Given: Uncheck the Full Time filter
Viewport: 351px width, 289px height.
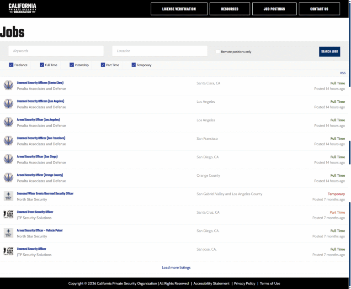Looking at the screenshot, I should click(42, 65).
